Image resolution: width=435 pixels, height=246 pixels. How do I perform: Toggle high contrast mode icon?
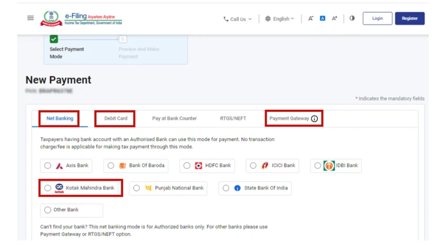coord(352,19)
